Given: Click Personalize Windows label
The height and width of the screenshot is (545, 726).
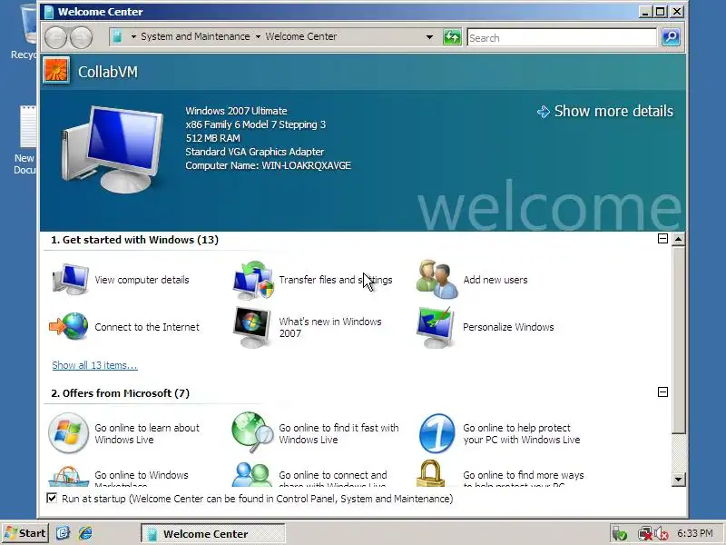Looking at the screenshot, I should click(508, 327).
